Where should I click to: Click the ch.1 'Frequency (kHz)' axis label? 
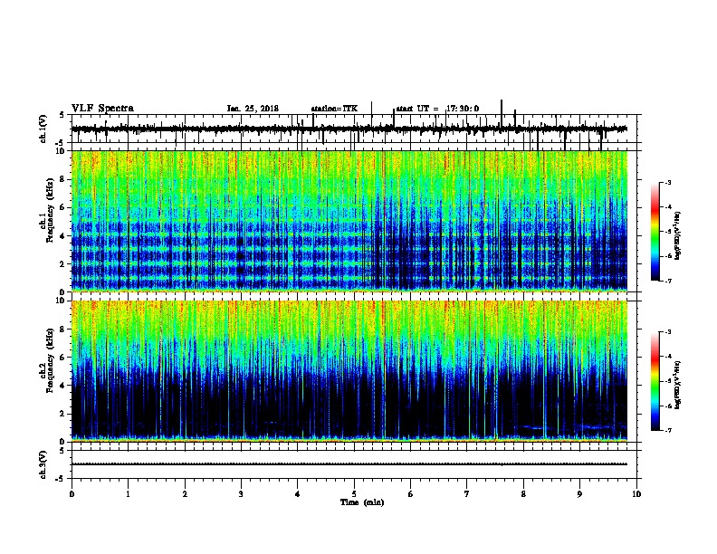(x=50, y=210)
